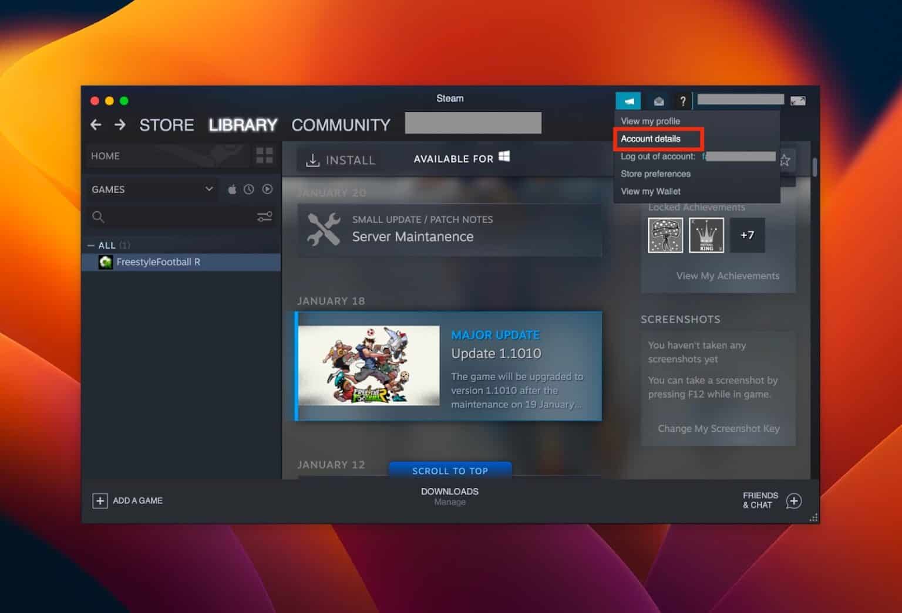Open the DOWNLOADS Manage area
902x613 pixels.
pos(450,496)
